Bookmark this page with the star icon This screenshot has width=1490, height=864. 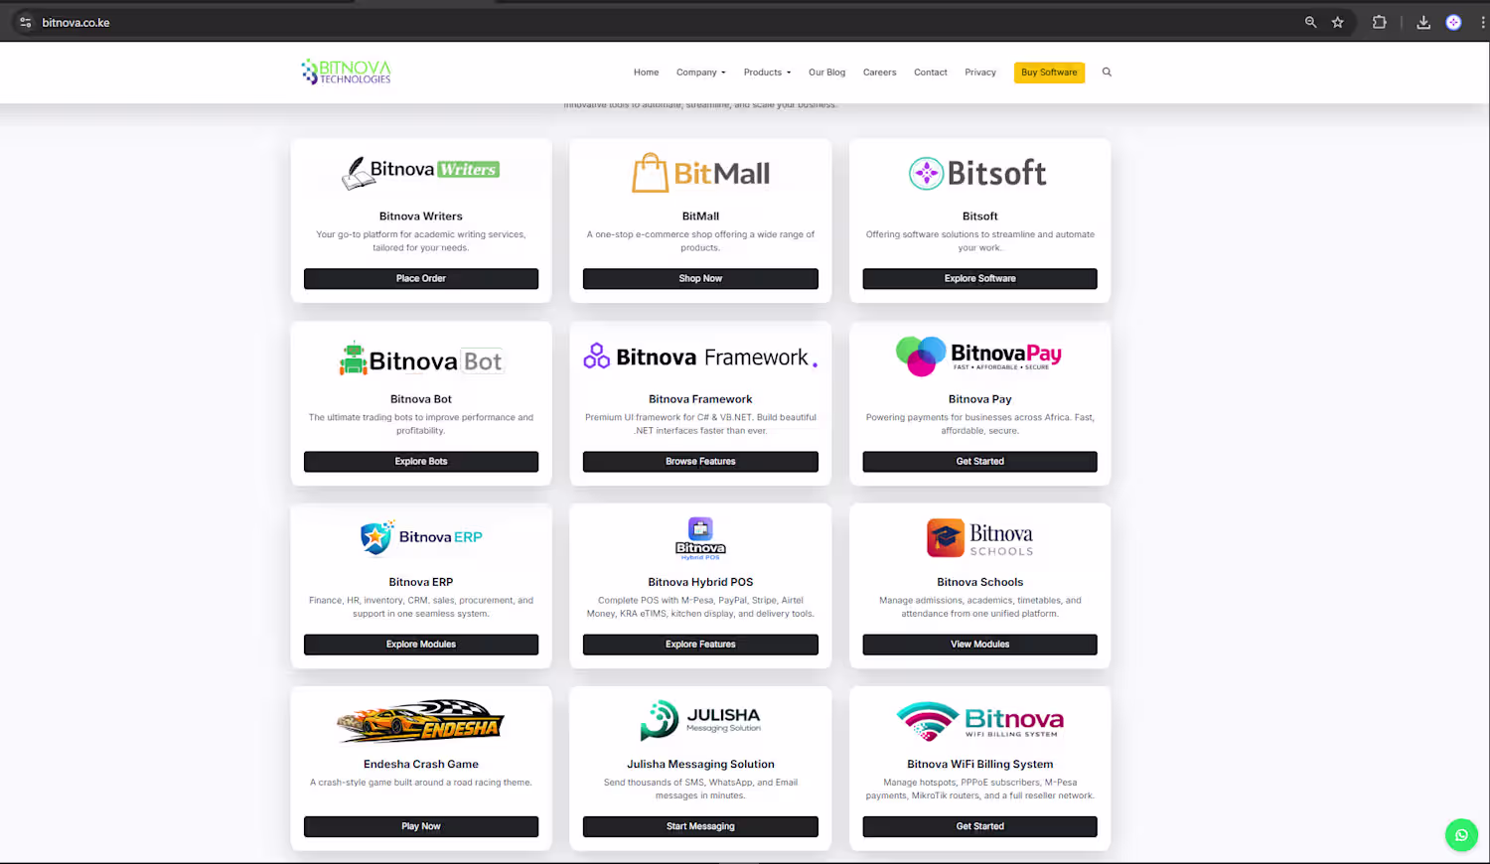point(1338,22)
